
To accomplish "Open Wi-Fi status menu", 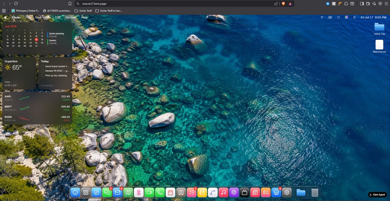I will coord(322,18).
